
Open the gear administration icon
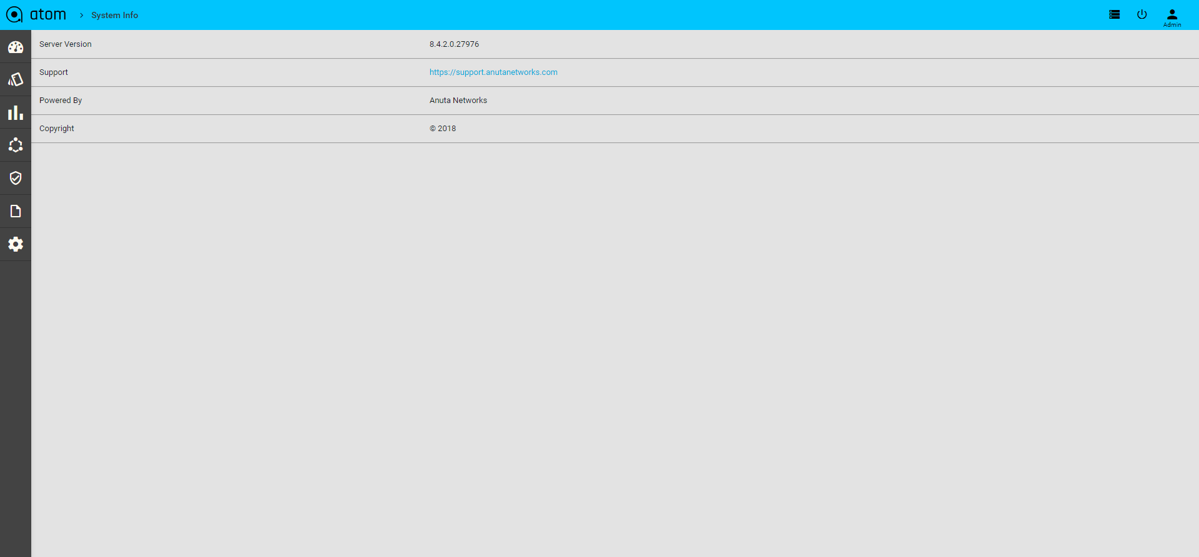click(x=16, y=244)
